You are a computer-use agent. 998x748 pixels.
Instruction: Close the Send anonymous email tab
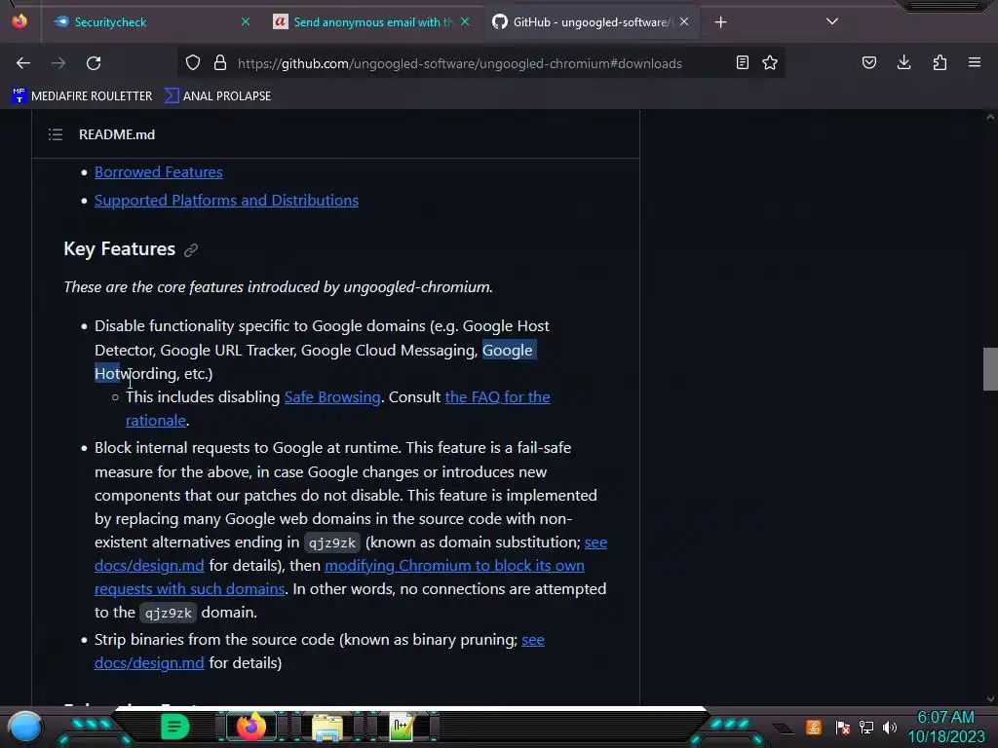coord(465,22)
